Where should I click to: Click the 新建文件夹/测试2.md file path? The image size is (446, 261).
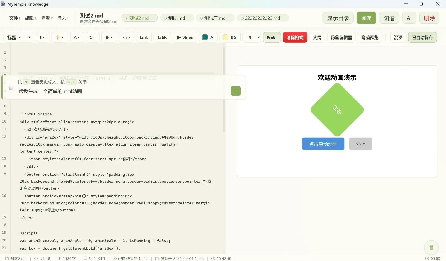[98, 21]
